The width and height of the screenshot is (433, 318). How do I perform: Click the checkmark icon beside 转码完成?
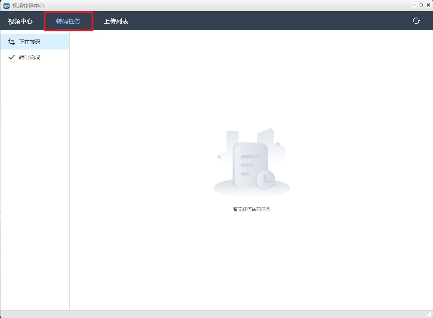(x=11, y=57)
